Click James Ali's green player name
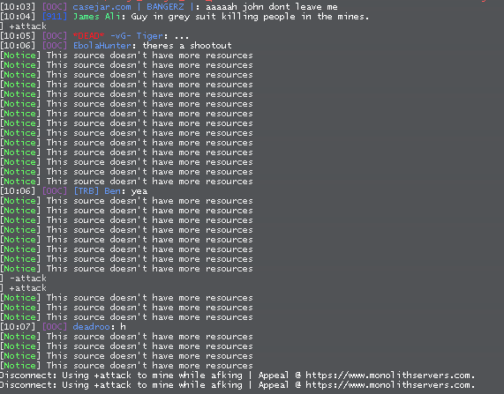Viewport: 504px width, 394px height. click(x=97, y=17)
